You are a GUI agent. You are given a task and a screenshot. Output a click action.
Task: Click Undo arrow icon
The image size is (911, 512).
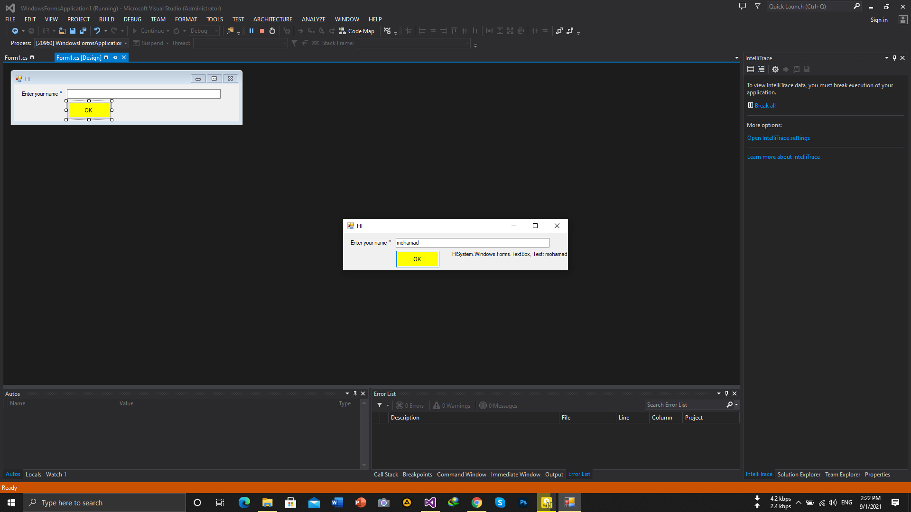(97, 31)
